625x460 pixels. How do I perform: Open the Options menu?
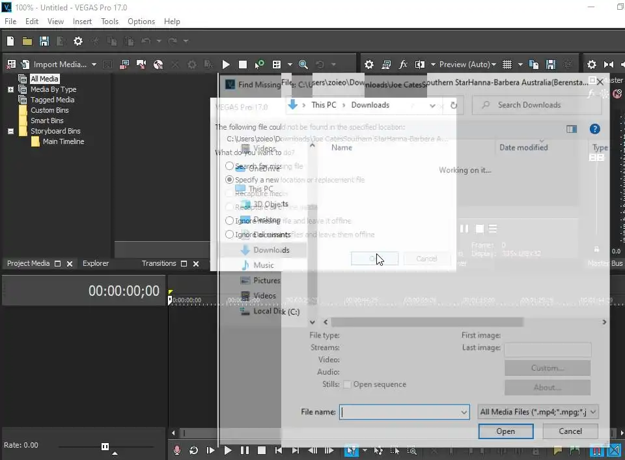tap(141, 21)
